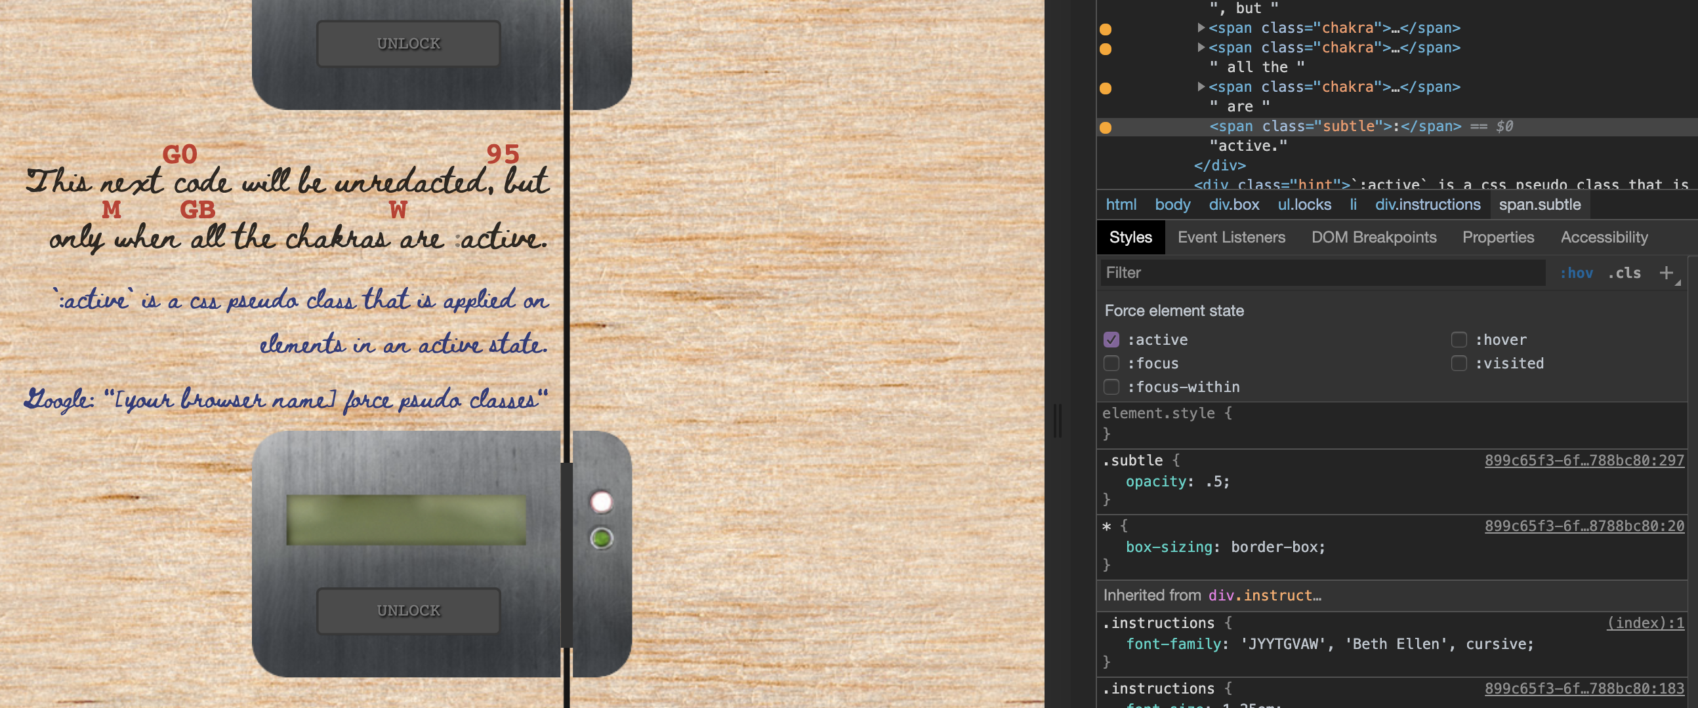
Task: Open the Accessibility tab
Action: tap(1603, 237)
